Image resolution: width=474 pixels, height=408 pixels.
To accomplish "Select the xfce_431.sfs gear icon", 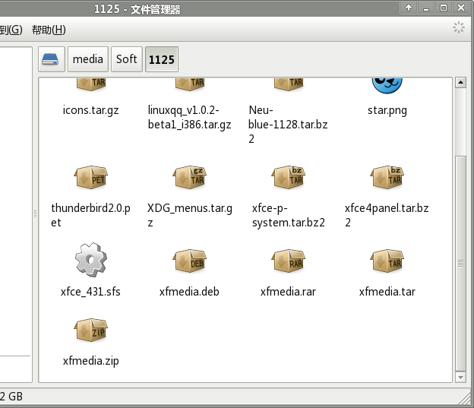I will (x=90, y=260).
